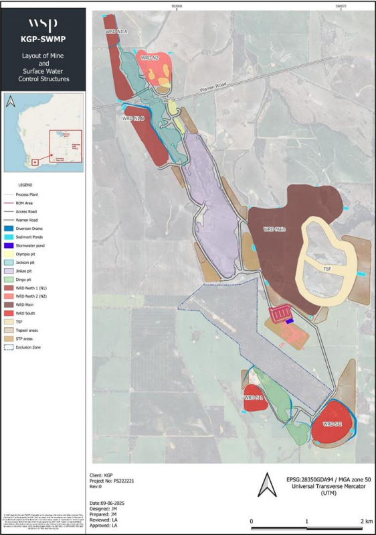Click the 'TSF' label on the map
Screen dimensions: 376x535
pyautogui.click(x=327, y=269)
